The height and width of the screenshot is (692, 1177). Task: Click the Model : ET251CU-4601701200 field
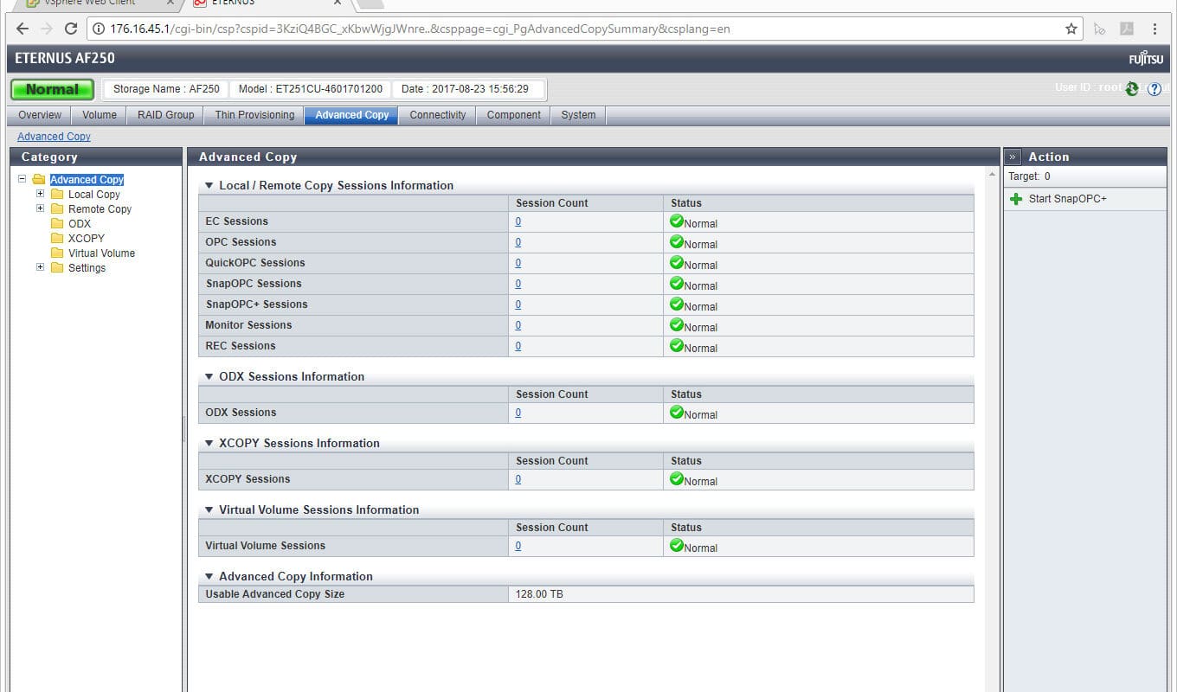311,89
